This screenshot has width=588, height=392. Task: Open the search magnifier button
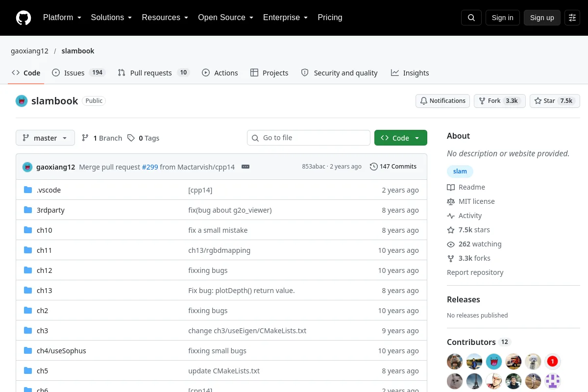point(471,18)
